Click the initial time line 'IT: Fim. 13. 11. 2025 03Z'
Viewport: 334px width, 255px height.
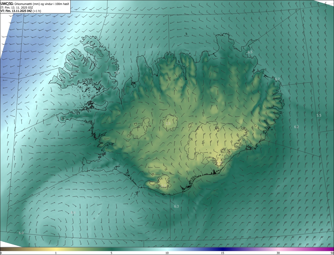pos(17,7)
